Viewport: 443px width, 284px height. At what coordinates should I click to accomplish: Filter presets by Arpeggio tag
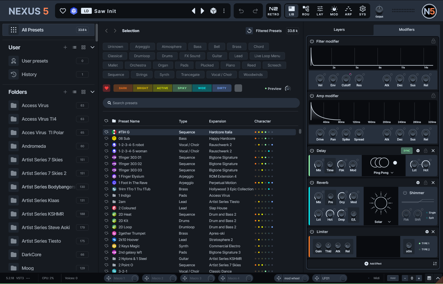[x=142, y=47]
